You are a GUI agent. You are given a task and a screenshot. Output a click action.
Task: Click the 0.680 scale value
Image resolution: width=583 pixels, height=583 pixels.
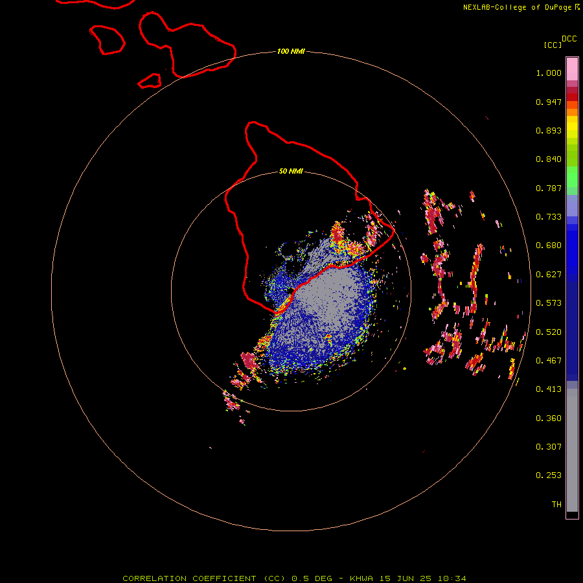tap(549, 246)
